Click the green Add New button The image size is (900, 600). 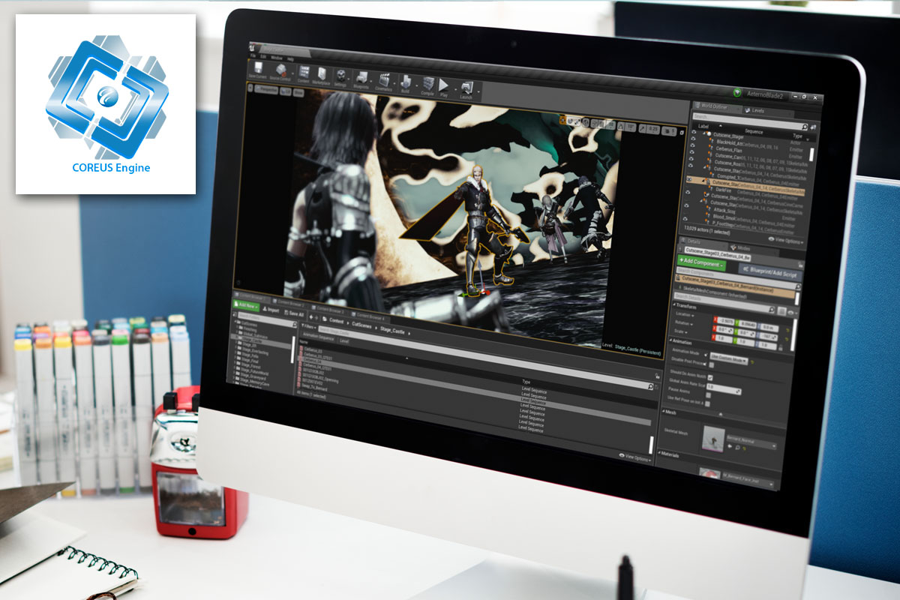coord(246,307)
